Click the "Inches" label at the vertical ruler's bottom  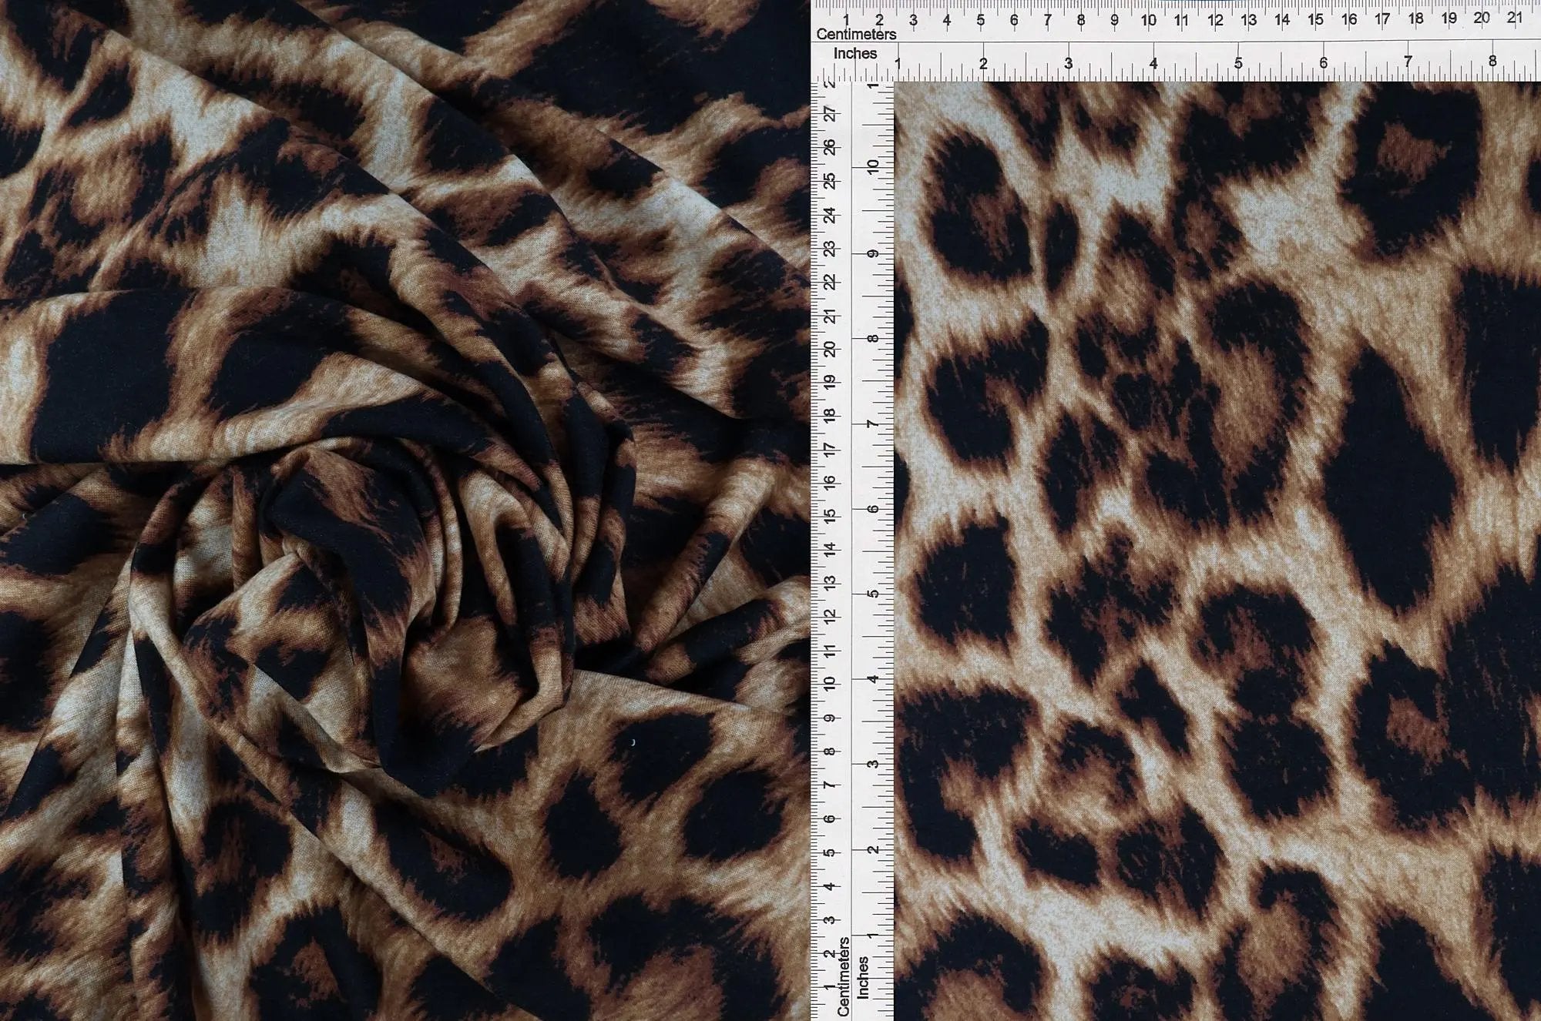(x=863, y=978)
